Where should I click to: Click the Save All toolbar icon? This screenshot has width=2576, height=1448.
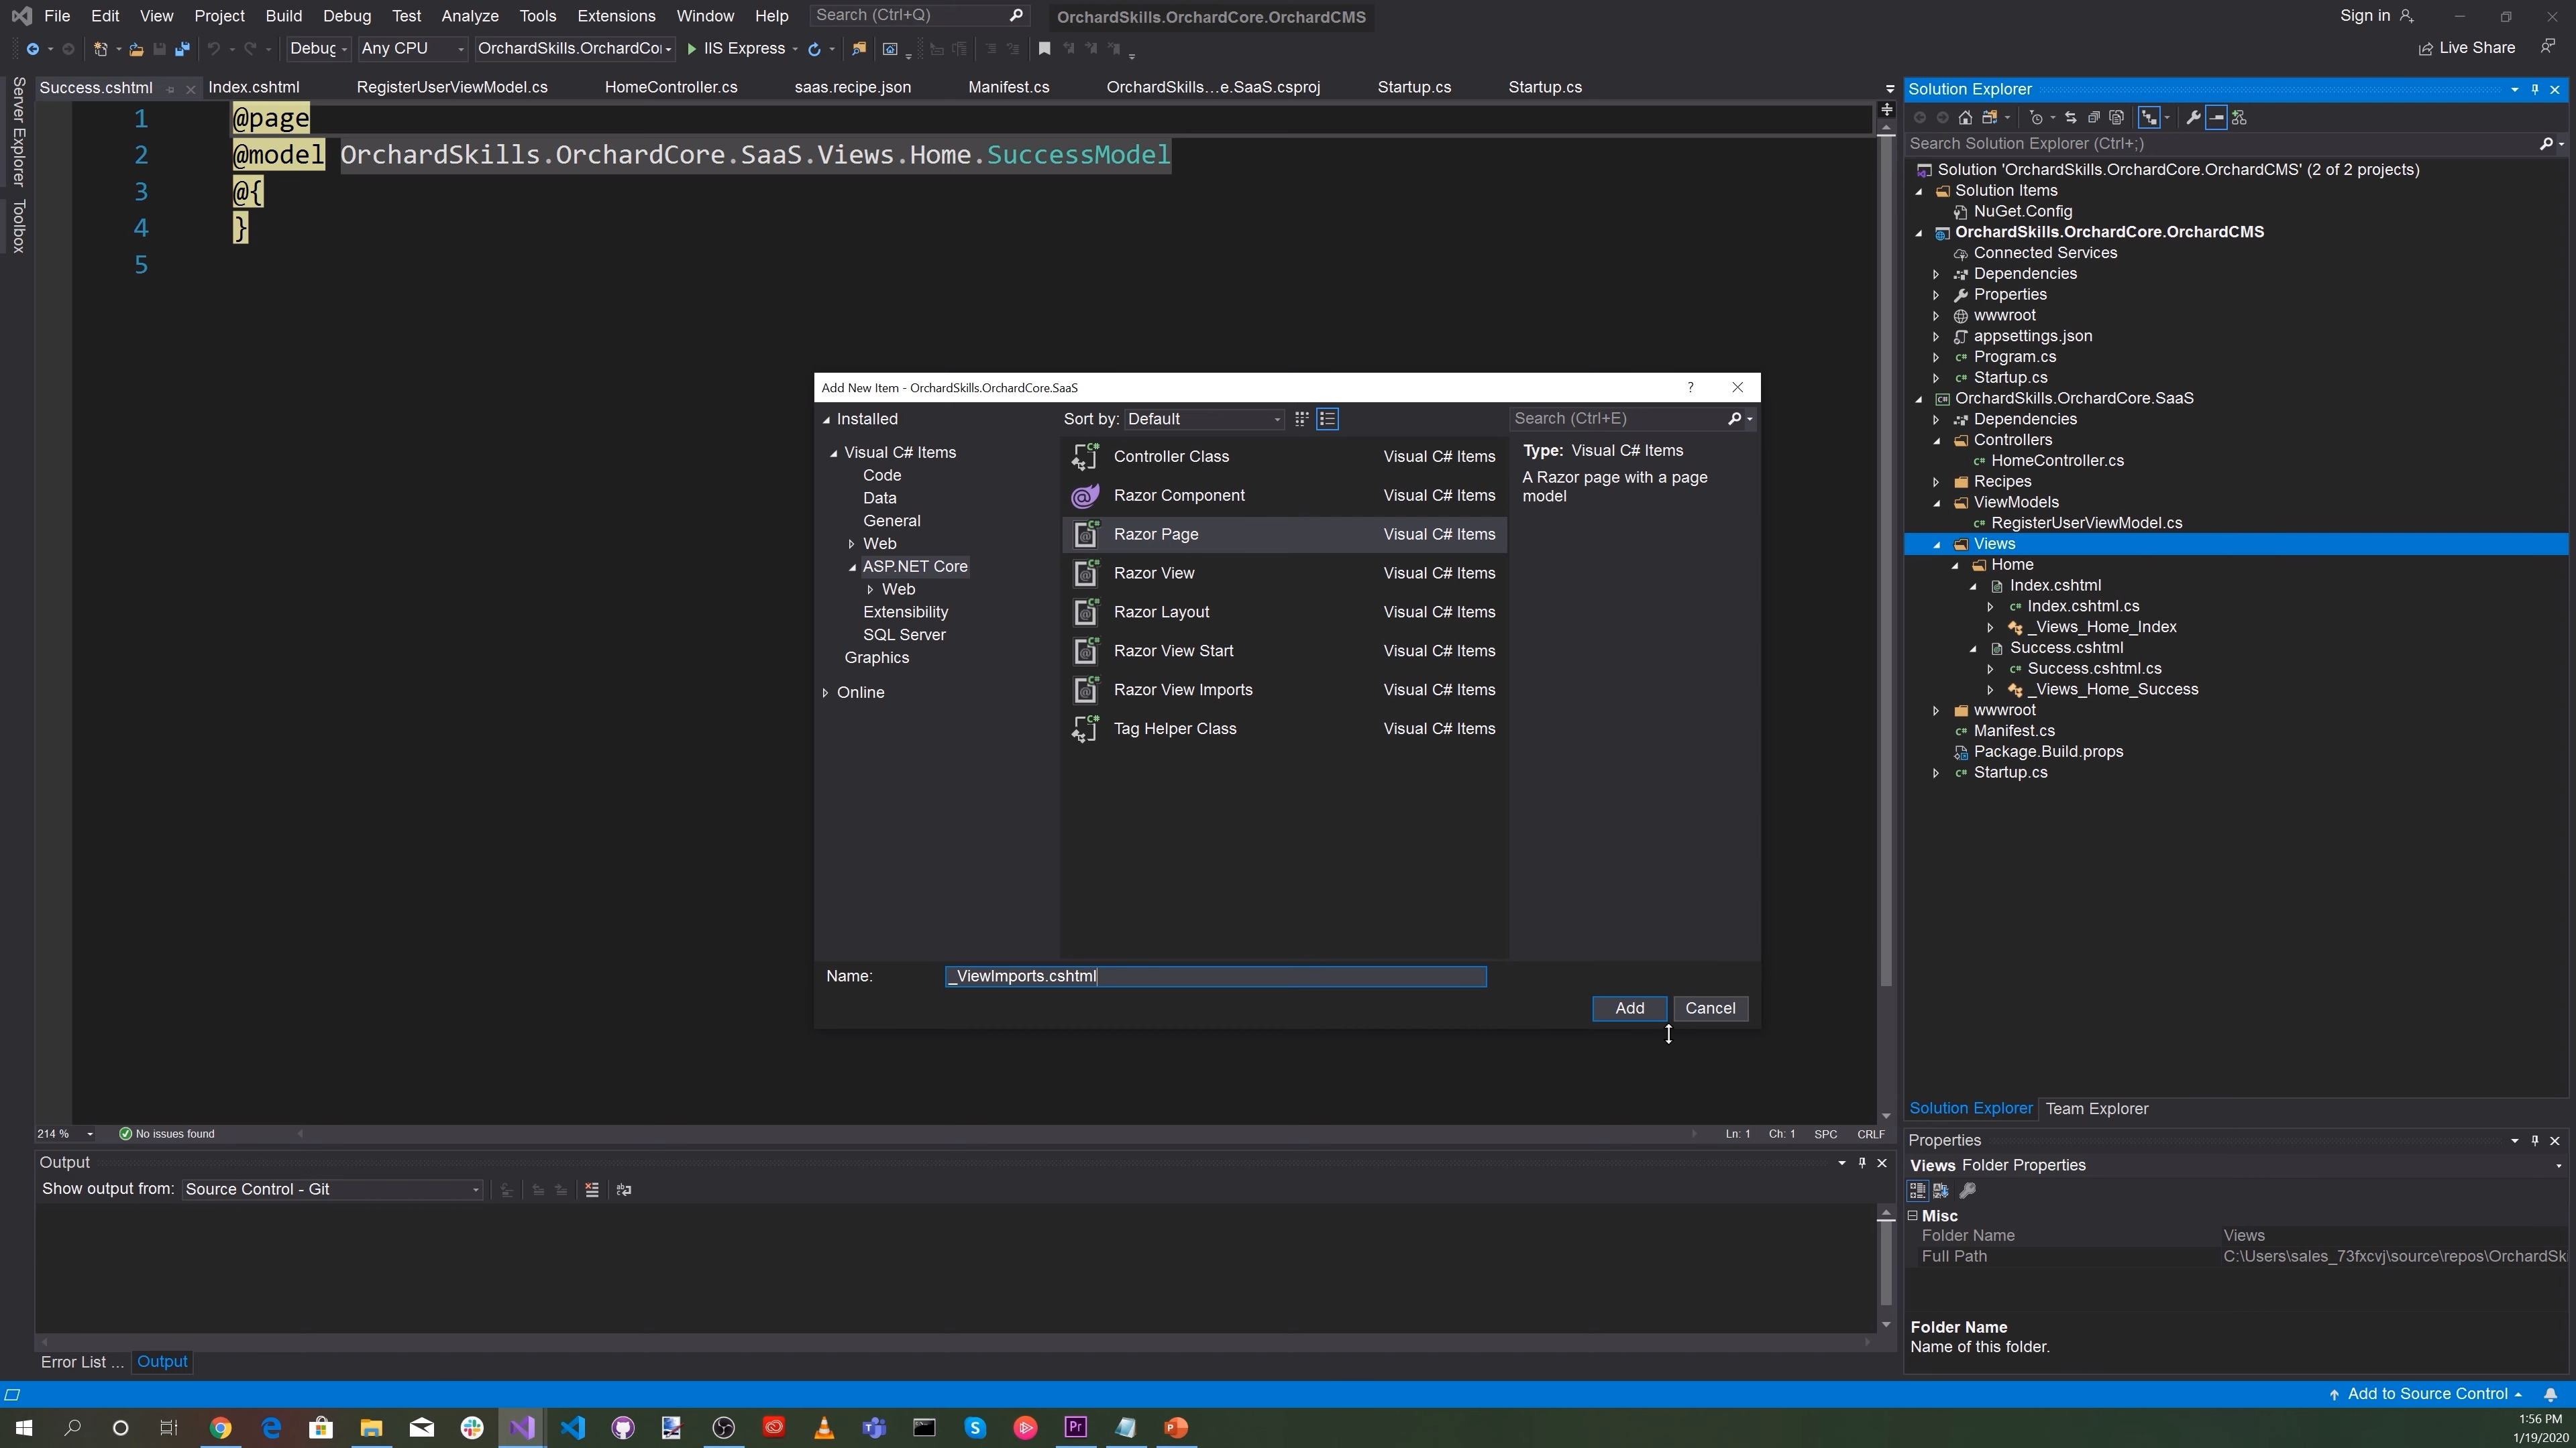[x=182, y=49]
